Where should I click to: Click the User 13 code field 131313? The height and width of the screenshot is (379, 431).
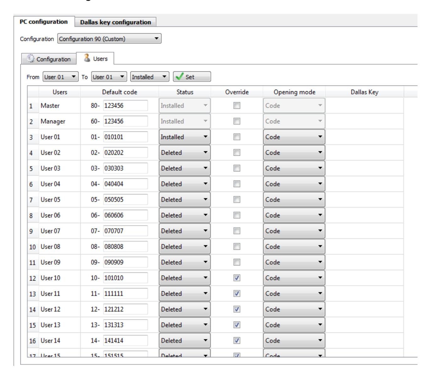(x=125, y=325)
